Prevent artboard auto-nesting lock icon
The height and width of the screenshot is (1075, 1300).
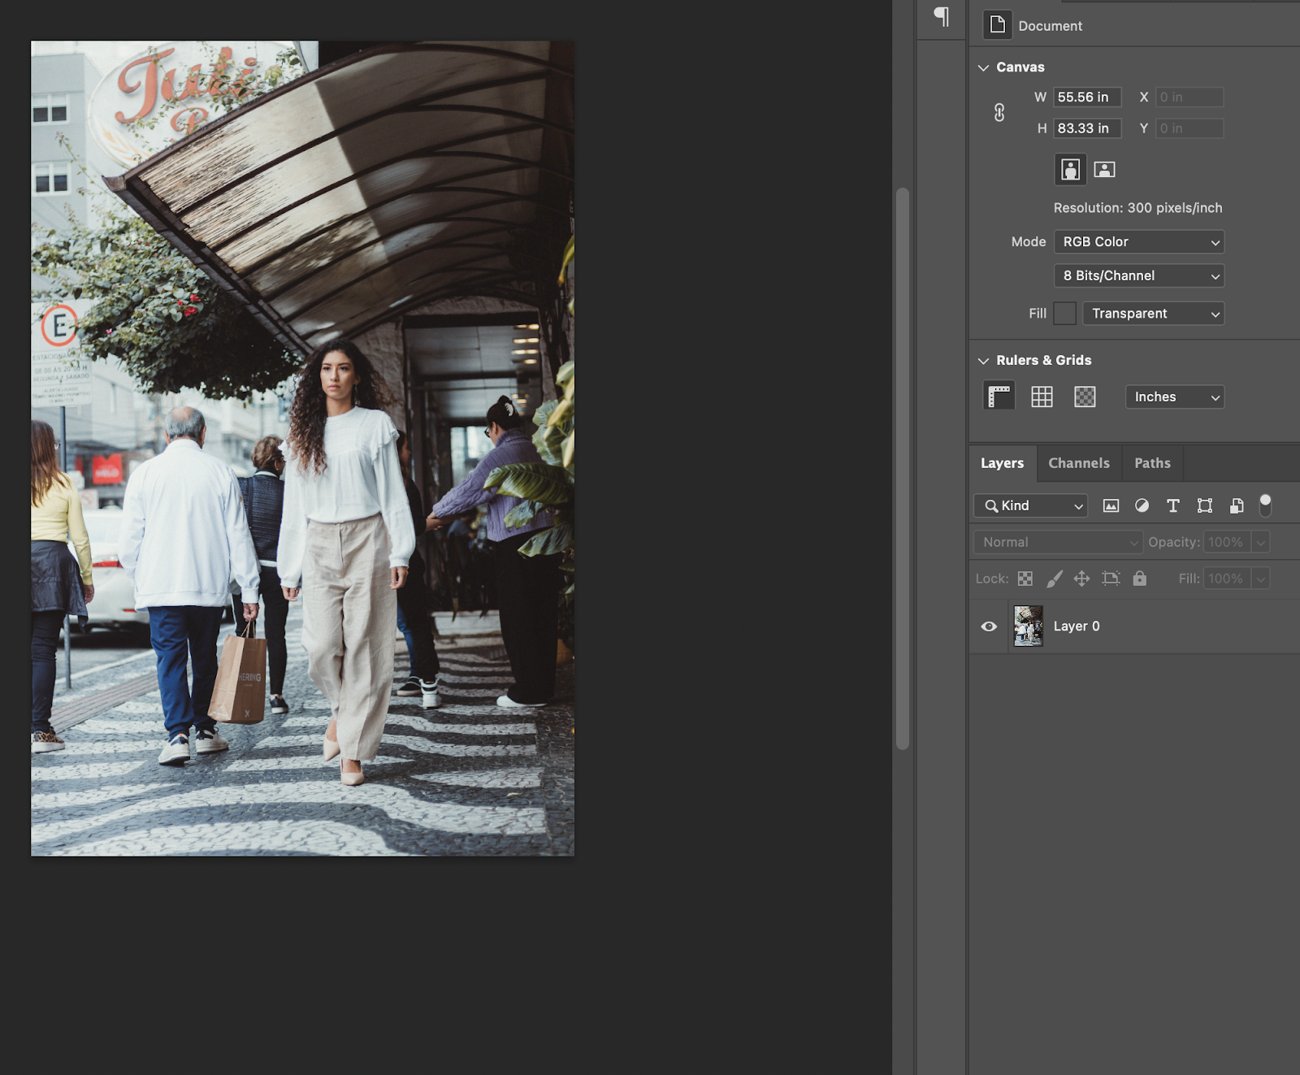pyautogui.click(x=1111, y=579)
